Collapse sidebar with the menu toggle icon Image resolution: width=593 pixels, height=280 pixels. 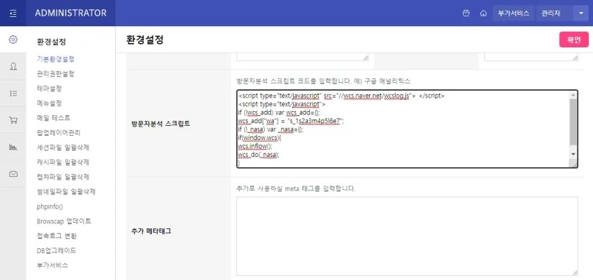pyautogui.click(x=13, y=13)
